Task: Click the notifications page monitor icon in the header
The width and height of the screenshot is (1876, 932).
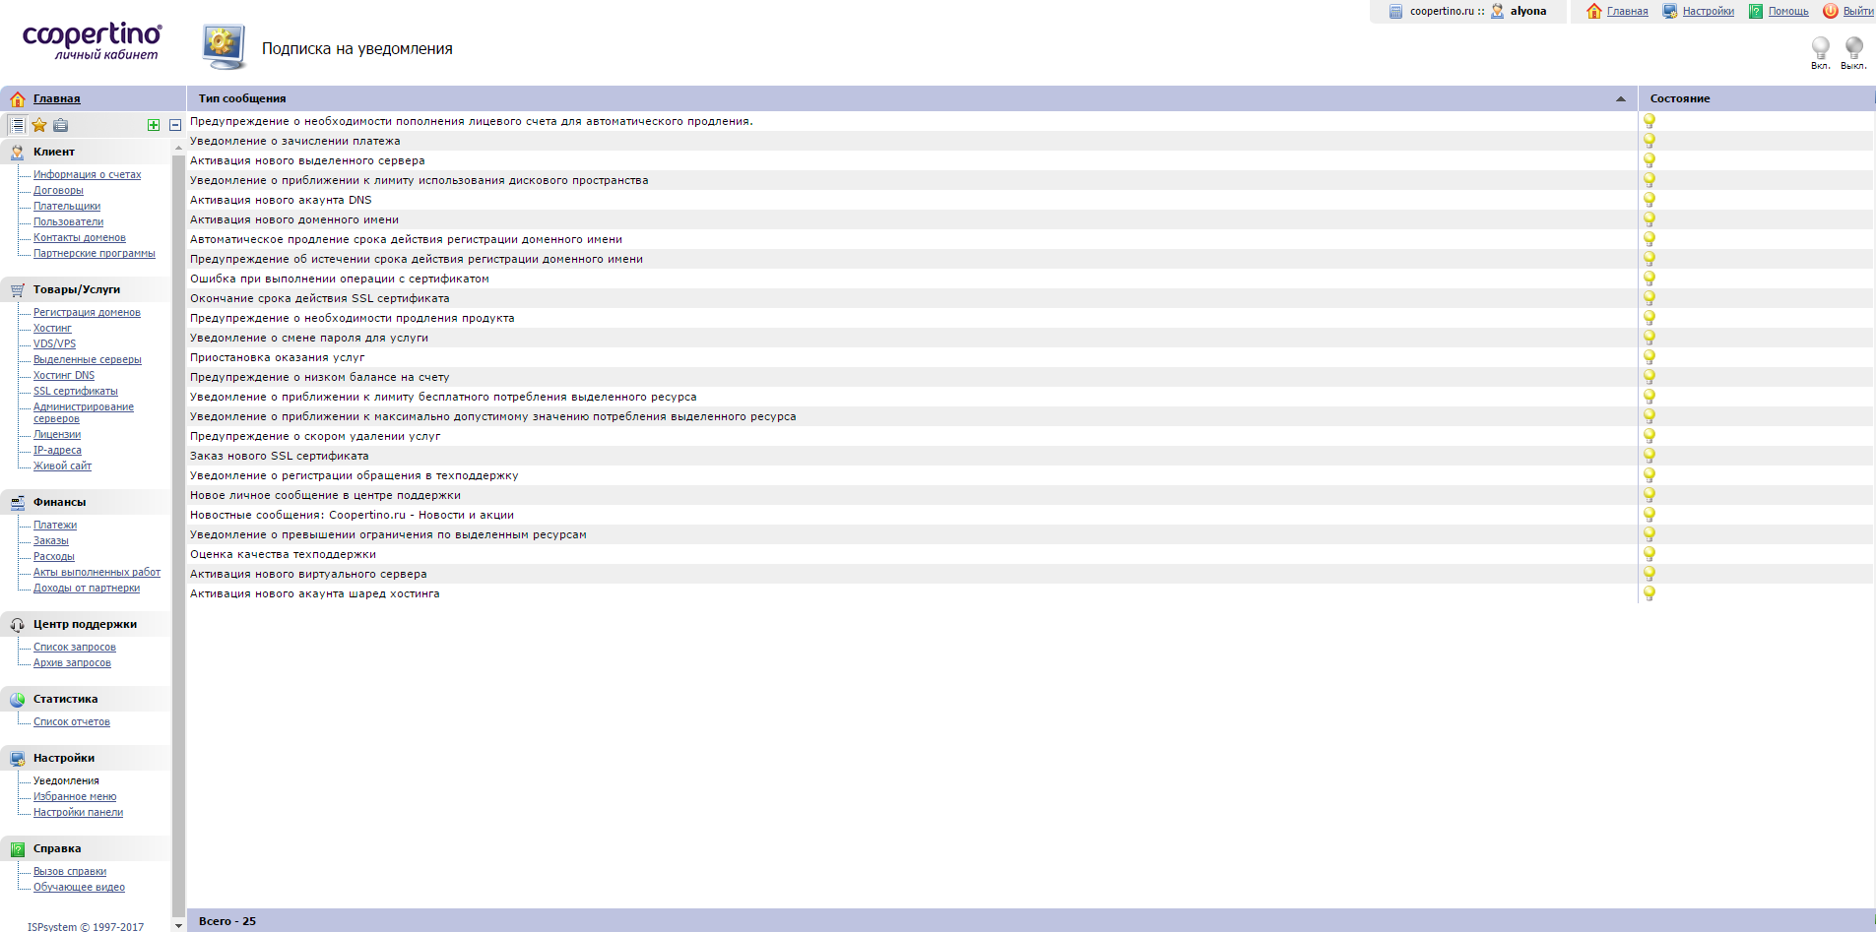Action: tap(224, 47)
